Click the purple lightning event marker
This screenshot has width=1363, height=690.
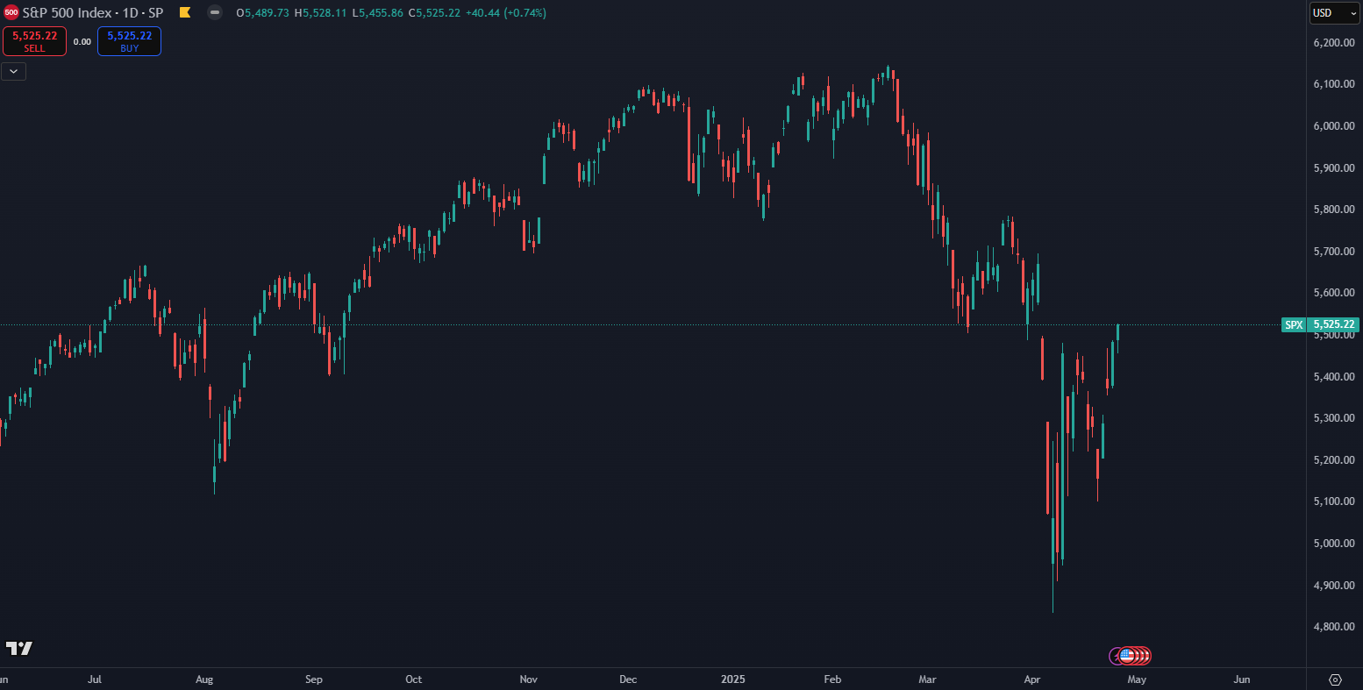coord(1117,656)
